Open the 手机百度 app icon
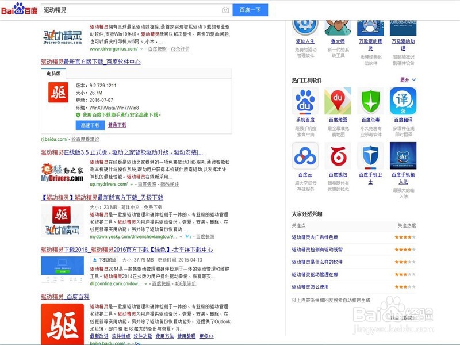This screenshot has height=345, width=460. click(x=305, y=101)
